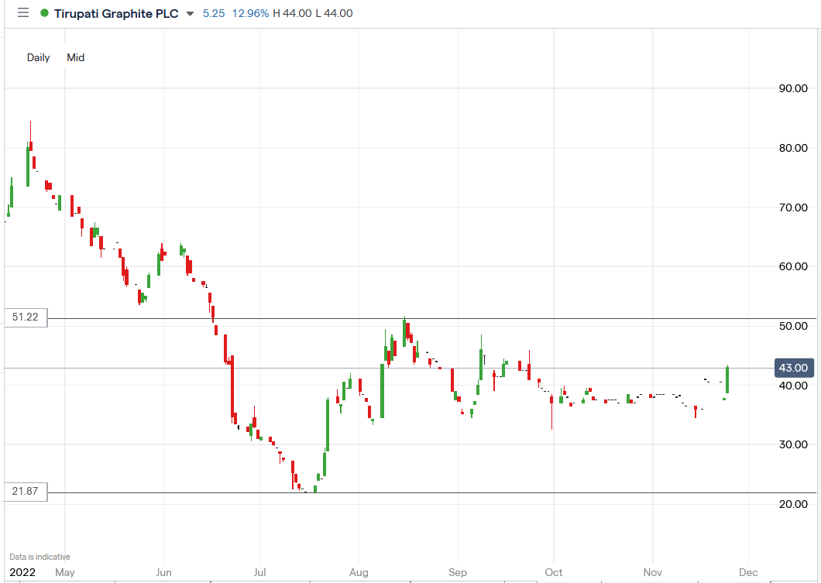821x583 pixels.
Task: Click the 80.00 price axis label
Action: click(793, 148)
